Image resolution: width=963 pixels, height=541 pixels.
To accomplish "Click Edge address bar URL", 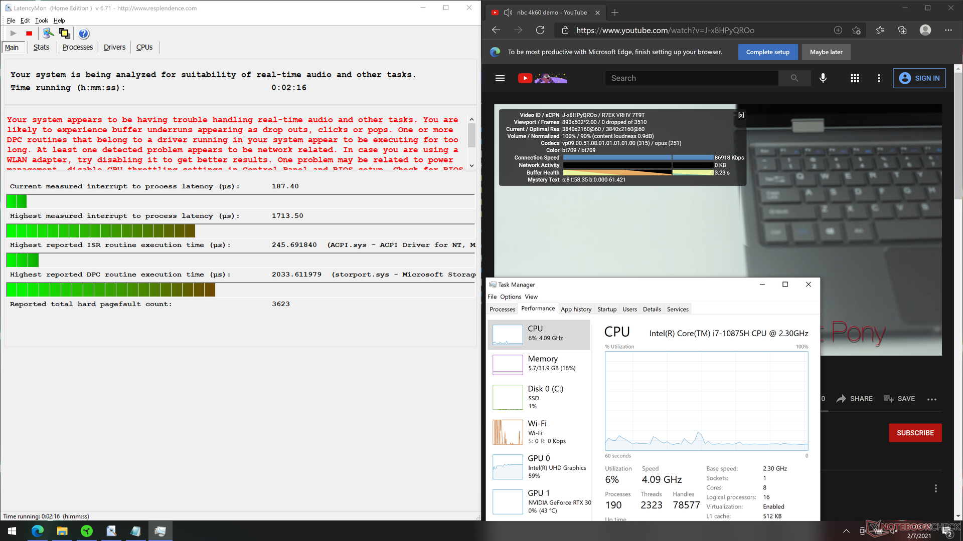I will [x=665, y=30].
